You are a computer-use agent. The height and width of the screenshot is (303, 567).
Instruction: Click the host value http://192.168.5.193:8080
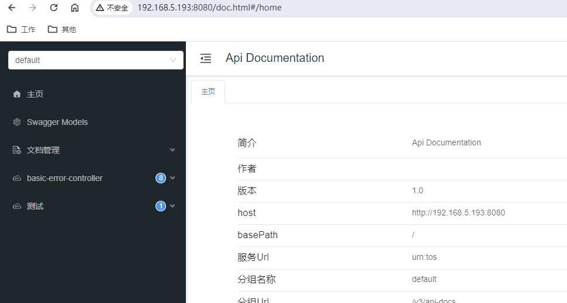(458, 213)
